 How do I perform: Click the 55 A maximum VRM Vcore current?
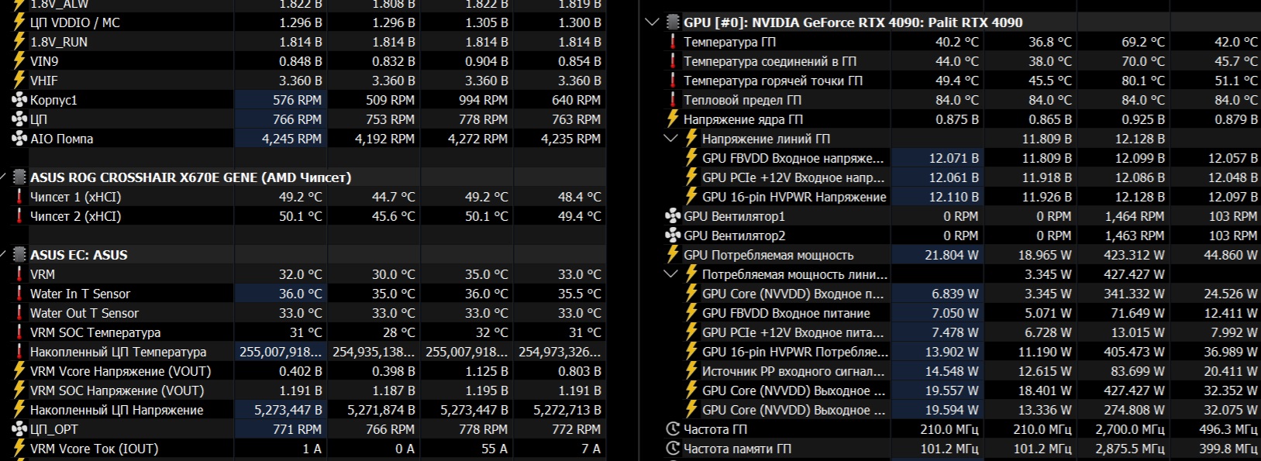click(x=494, y=449)
